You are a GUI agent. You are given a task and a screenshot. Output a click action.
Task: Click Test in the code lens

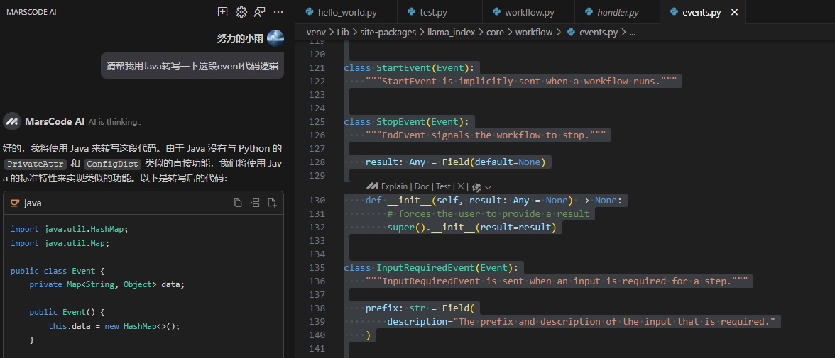[443, 186]
